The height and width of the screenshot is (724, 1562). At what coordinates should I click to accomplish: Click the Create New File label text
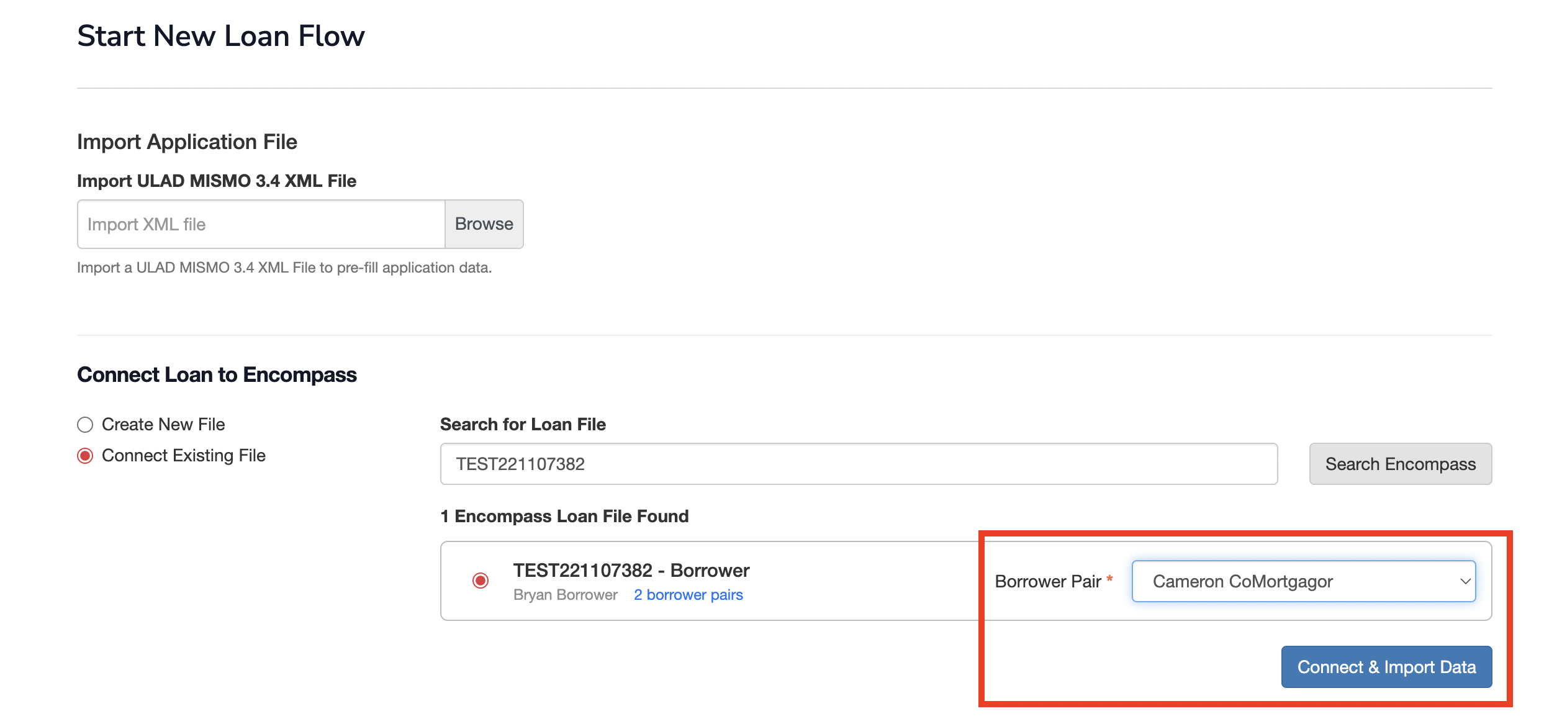click(163, 425)
